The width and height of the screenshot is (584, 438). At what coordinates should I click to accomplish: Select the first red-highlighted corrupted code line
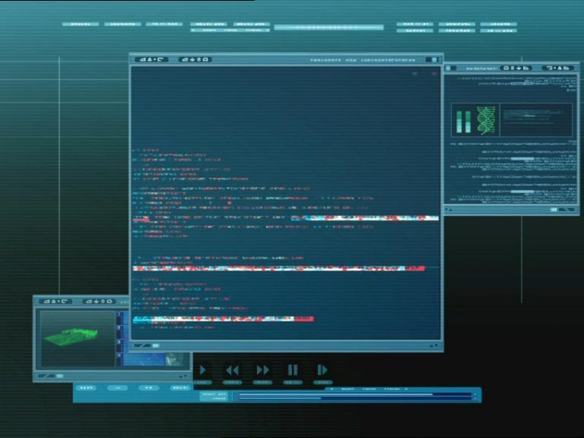pyautogui.click(x=364, y=218)
